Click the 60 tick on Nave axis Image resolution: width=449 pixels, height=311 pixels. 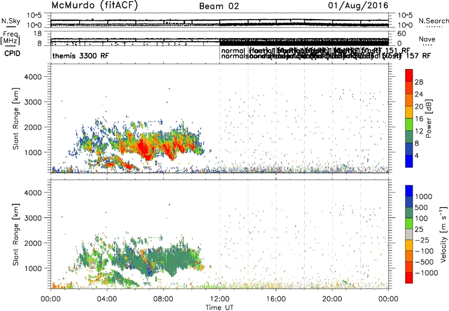[402, 34]
